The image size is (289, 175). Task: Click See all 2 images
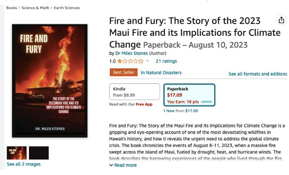[x=24, y=164]
